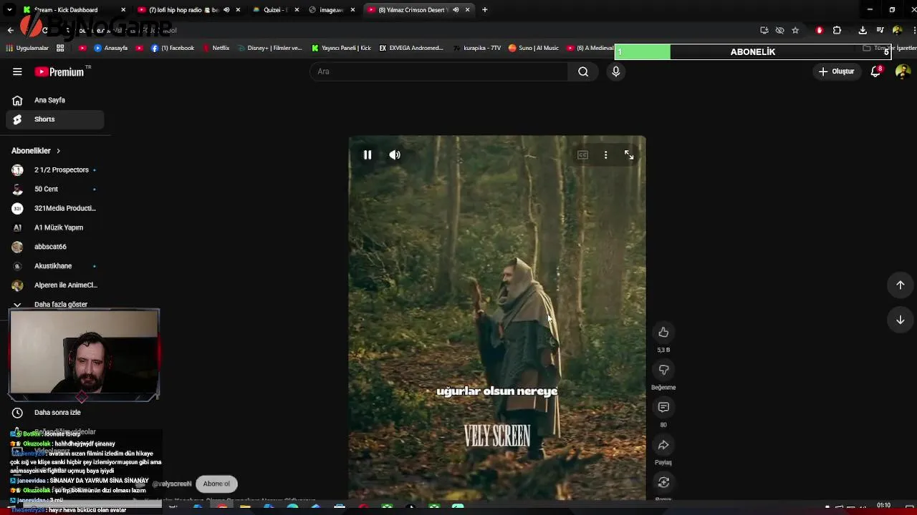917x515 pixels.
Task: Open the Shorts comments panel
Action: click(663, 407)
